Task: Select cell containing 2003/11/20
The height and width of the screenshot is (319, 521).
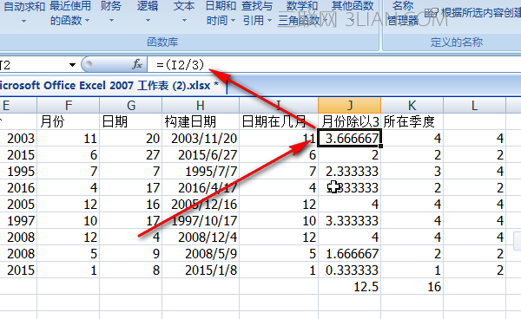Action: coord(201,139)
